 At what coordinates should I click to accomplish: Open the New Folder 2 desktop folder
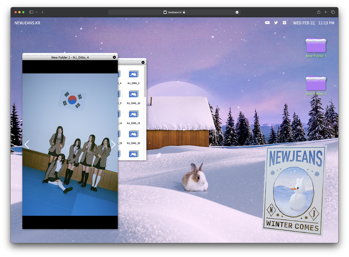click(316, 86)
